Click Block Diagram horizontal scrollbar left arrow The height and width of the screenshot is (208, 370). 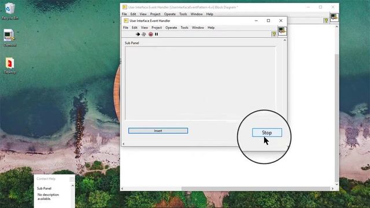point(122,188)
